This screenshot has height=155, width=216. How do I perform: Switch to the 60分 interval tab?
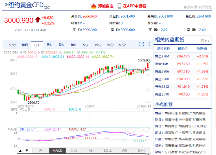tap(122, 45)
